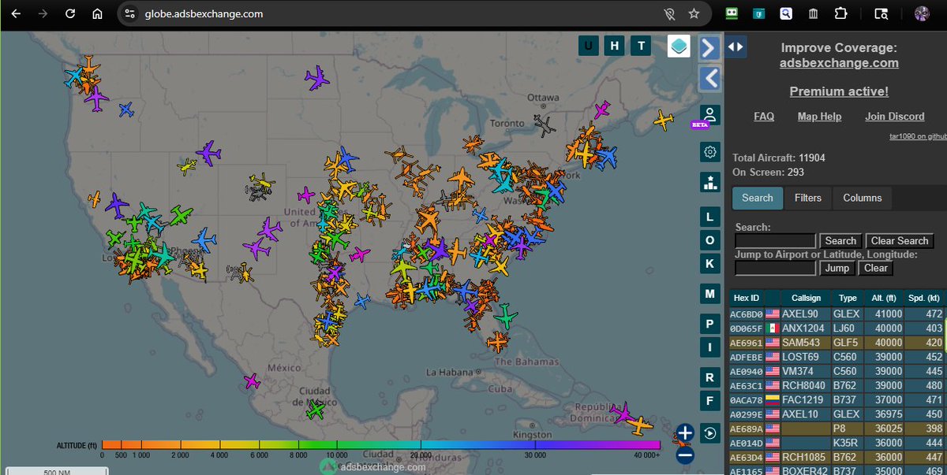
Task: Open the Map Help link
Action: (819, 117)
